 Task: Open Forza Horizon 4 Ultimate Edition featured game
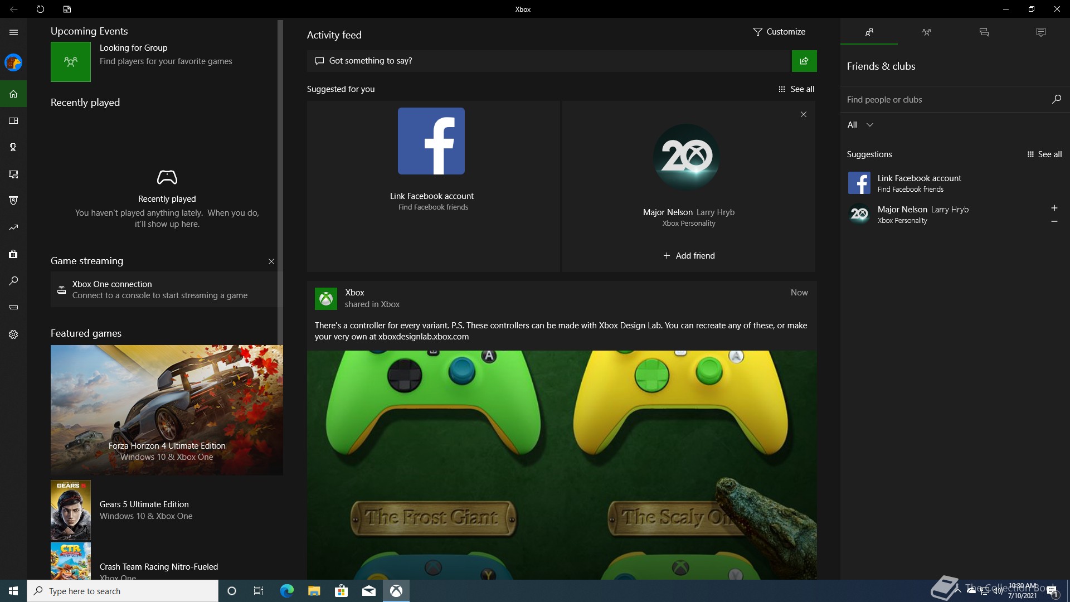click(167, 410)
